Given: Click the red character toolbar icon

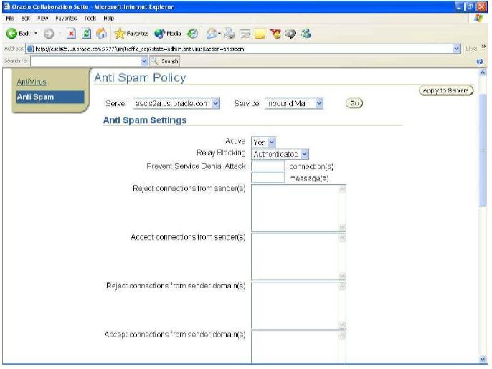Looking at the screenshot, I should click(x=275, y=34).
